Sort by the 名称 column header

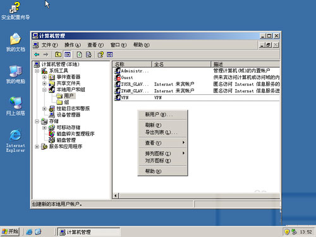point(132,64)
